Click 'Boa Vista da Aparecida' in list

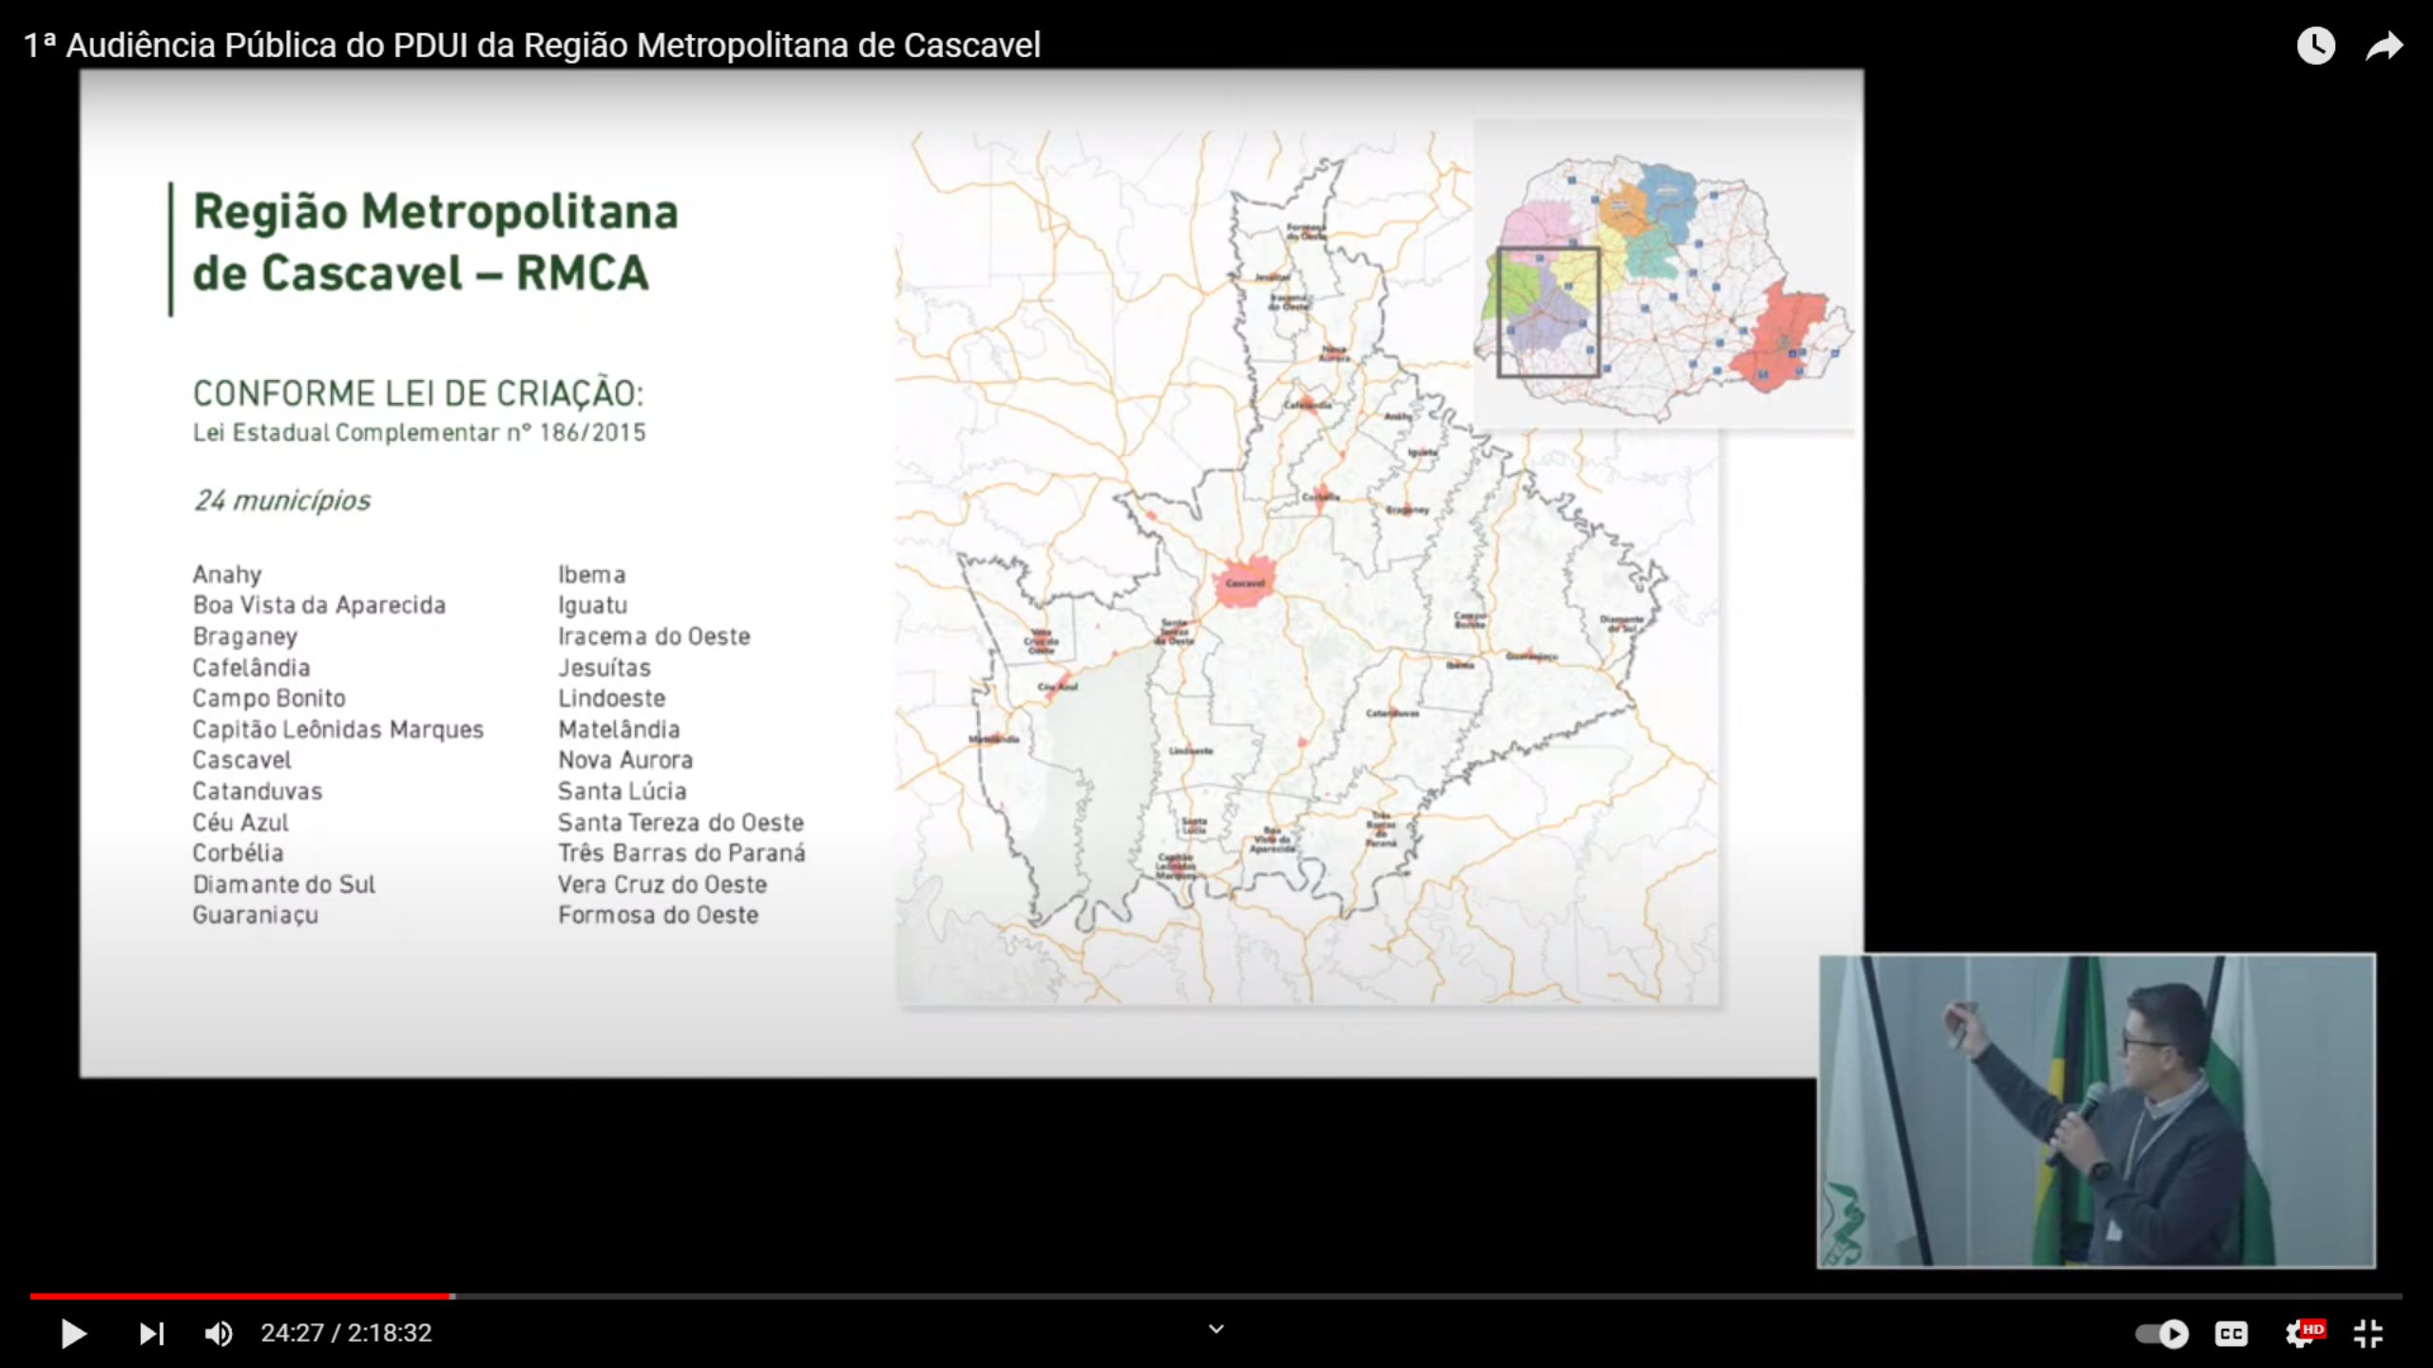click(x=319, y=605)
